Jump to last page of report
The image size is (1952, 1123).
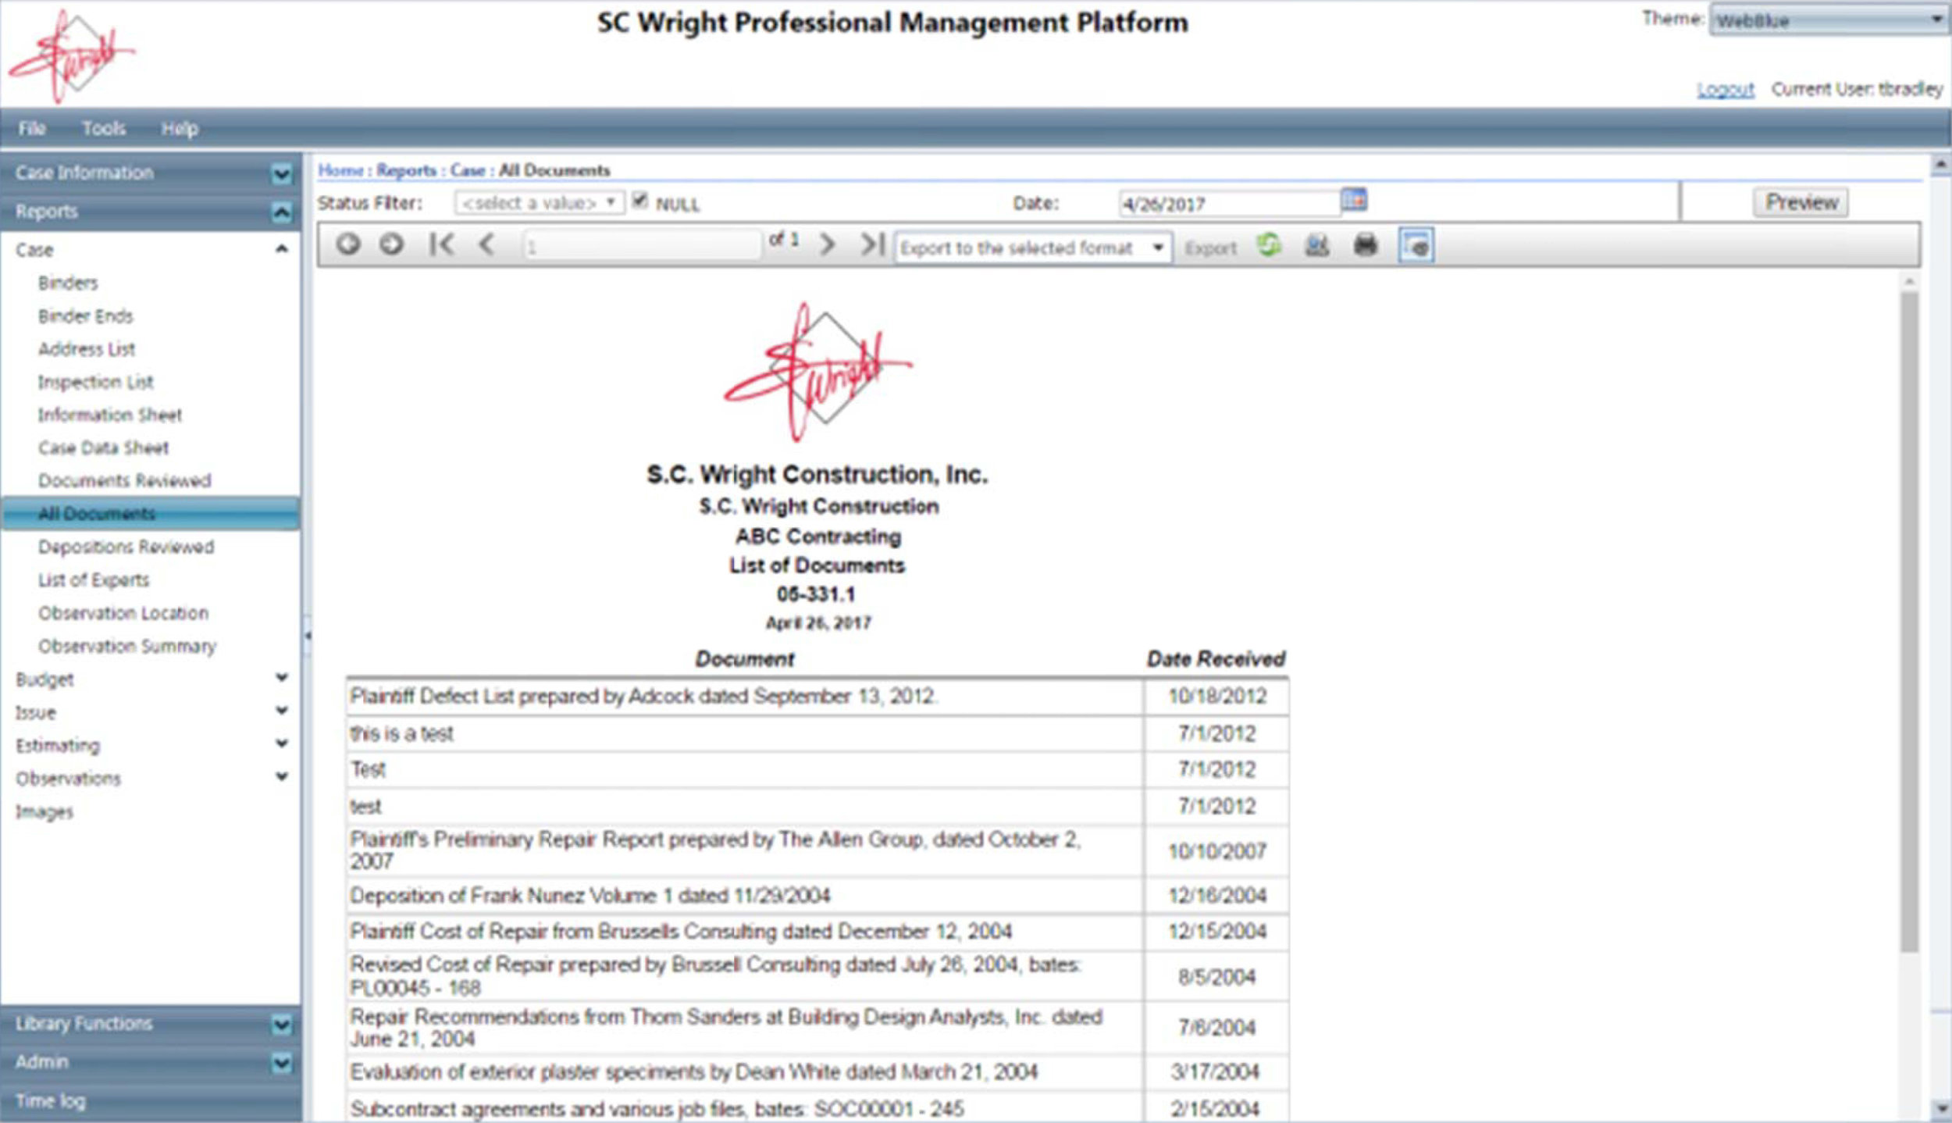pyautogui.click(x=872, y=245)
